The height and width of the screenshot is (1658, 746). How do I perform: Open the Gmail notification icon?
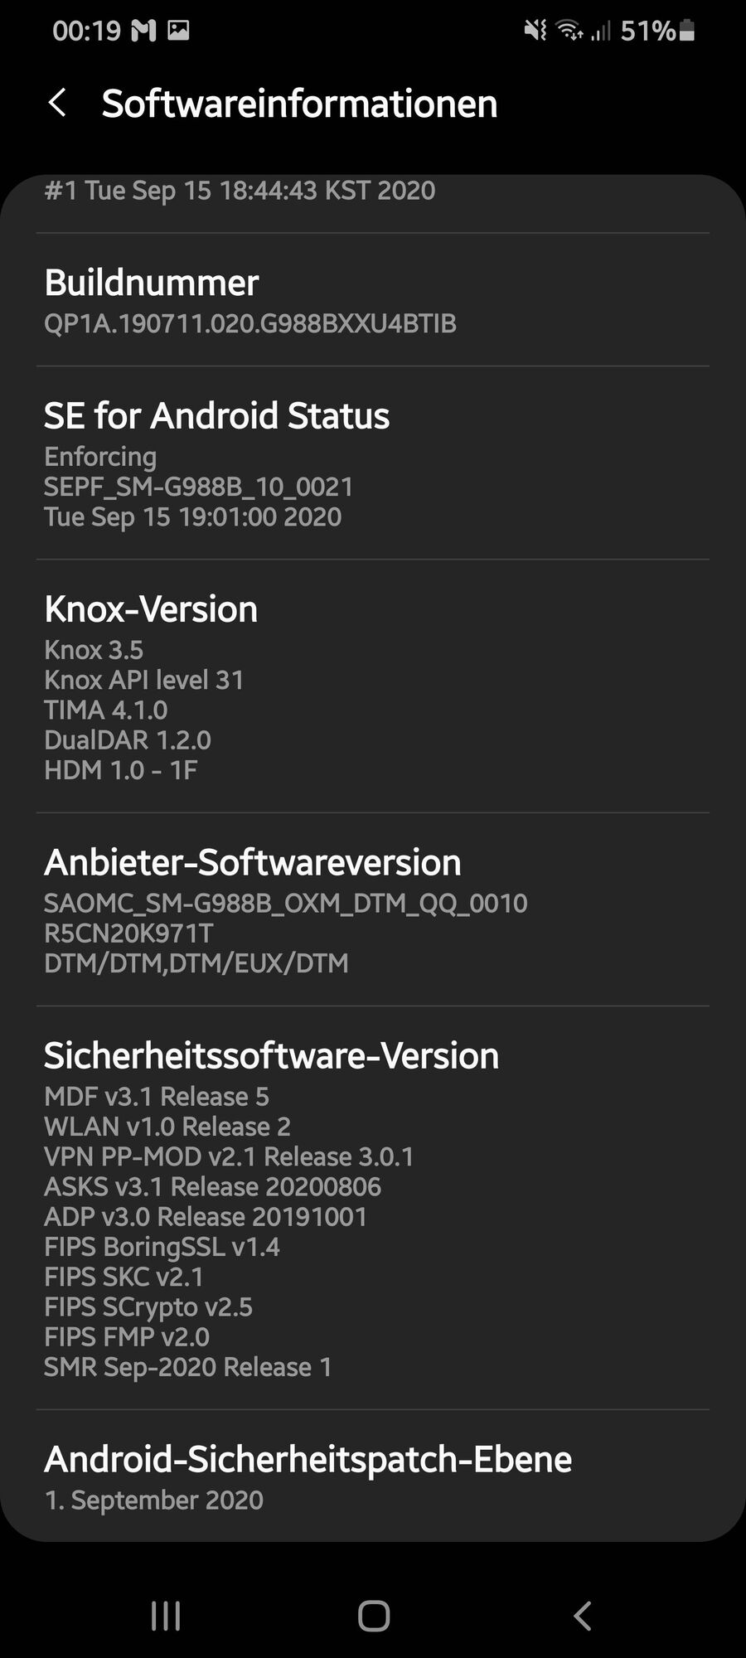click(x=143, y=32)
